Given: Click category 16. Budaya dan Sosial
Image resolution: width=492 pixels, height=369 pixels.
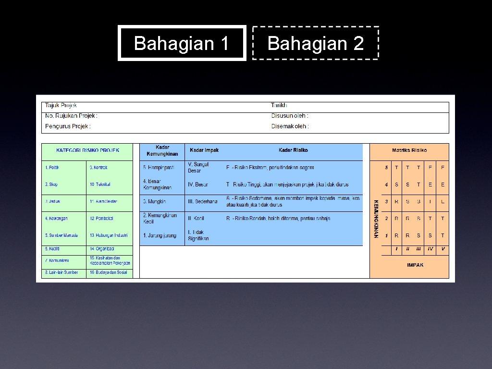Looking at the screenshot, I should (x=109, y=272).
